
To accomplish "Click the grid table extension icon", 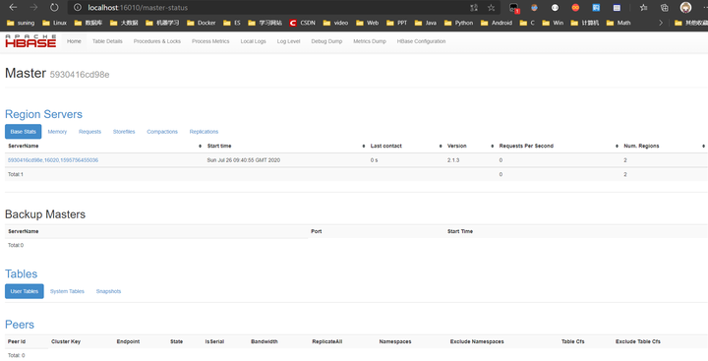I will point(617,7).
